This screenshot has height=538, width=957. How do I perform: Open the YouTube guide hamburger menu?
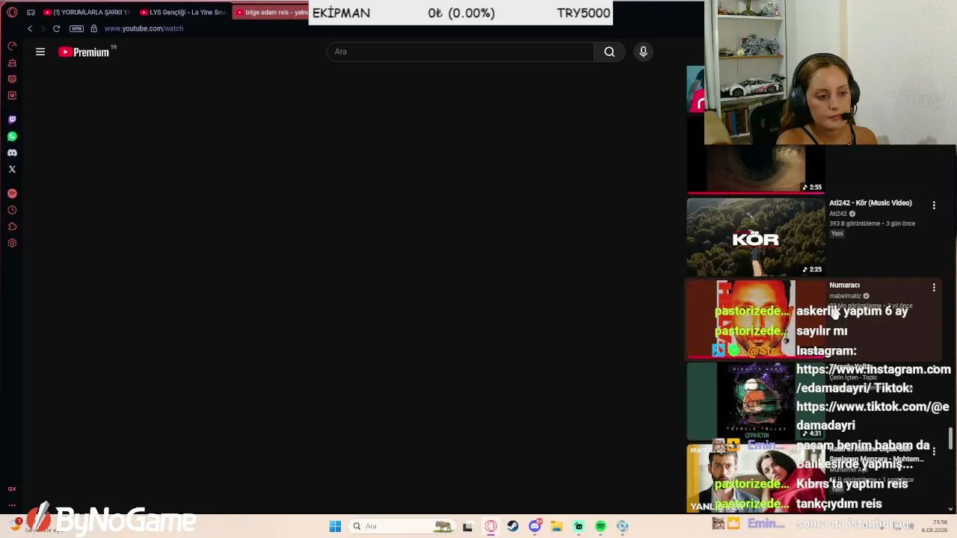click(x=40, y=52)
